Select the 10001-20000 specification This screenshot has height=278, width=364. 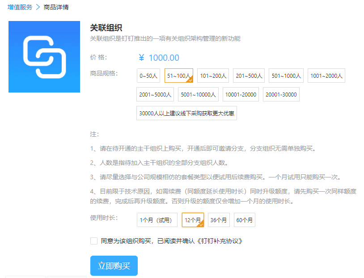[x=241, y=94]
